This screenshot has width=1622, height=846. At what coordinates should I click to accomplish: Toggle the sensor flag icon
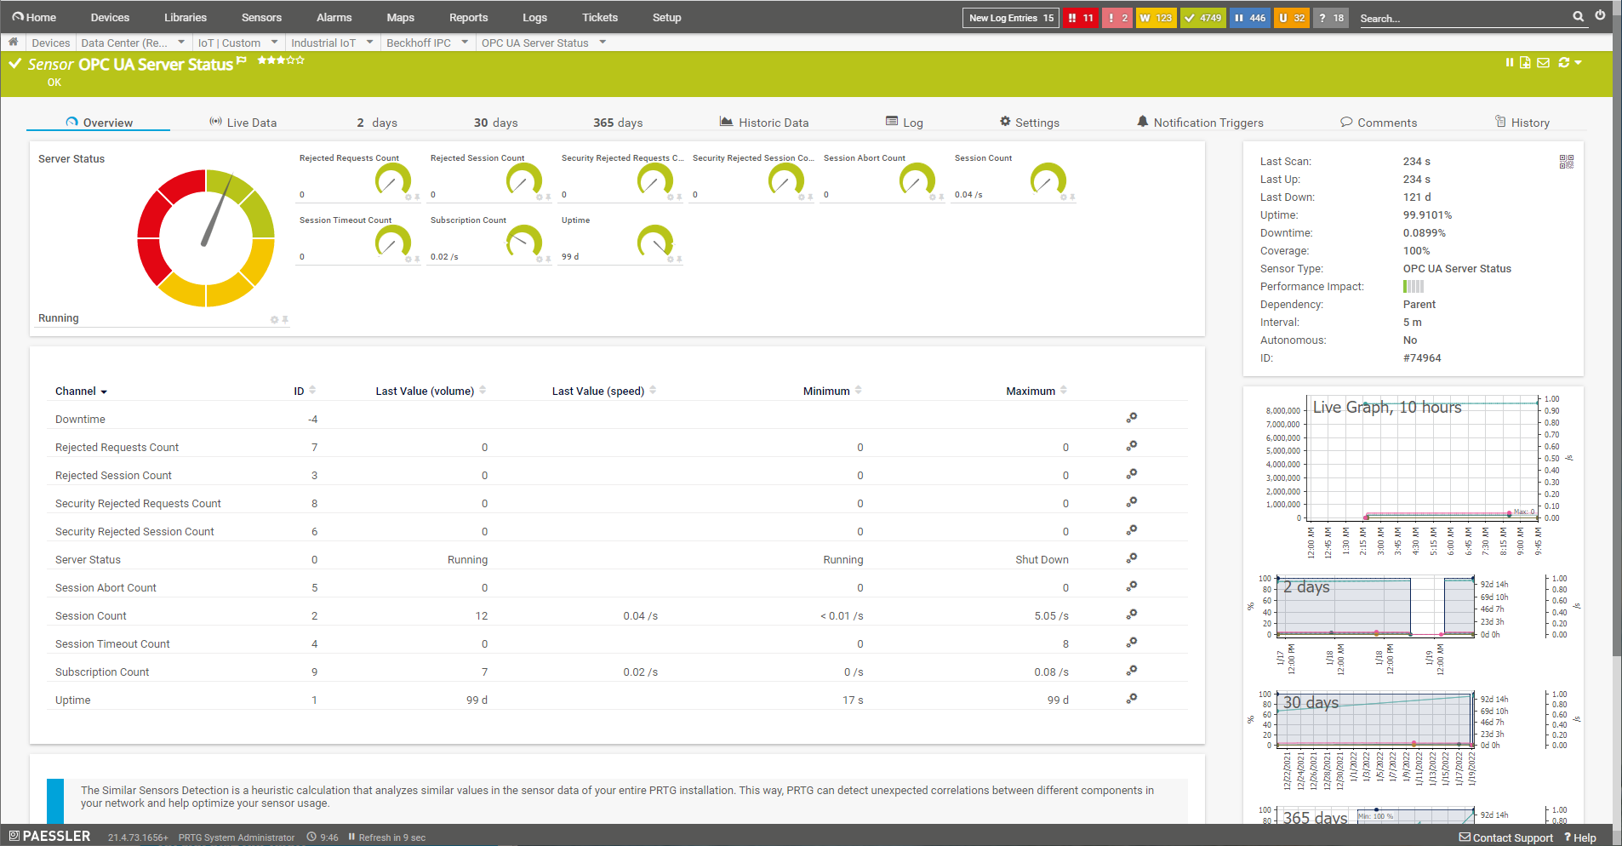[x=242, y=60]
